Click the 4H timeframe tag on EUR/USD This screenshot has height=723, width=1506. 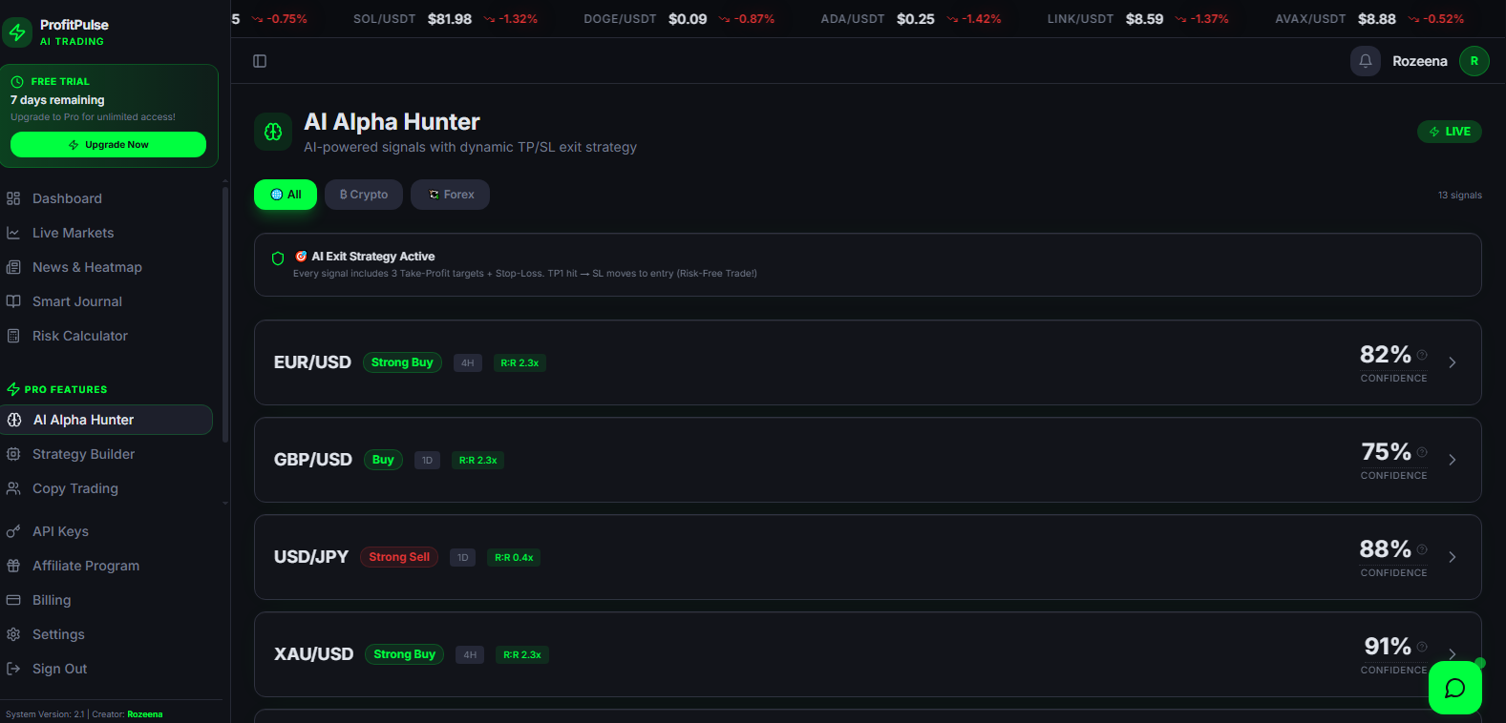[x=468, y=362]
